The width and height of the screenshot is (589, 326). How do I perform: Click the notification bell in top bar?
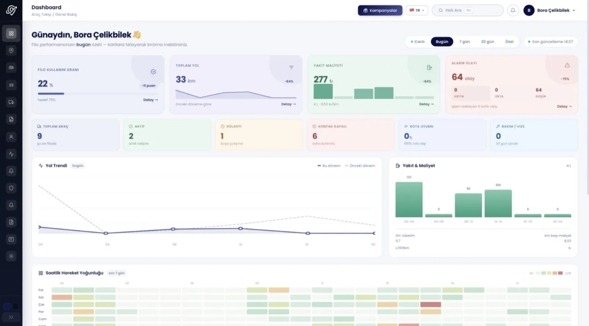click(x=513, y=11)
